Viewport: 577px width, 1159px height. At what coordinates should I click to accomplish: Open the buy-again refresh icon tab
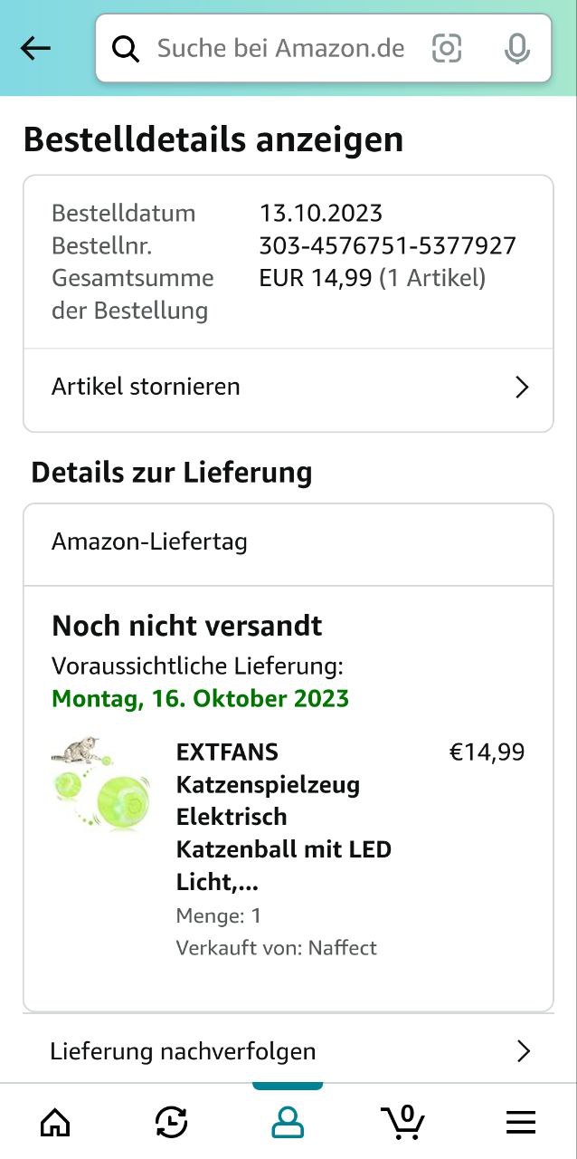pyautogui.click(x=172, y=1123)
